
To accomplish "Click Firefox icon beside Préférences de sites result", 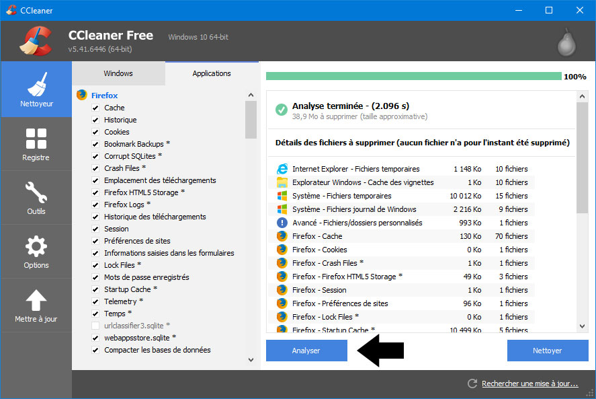I will click(x=282, y=303).
